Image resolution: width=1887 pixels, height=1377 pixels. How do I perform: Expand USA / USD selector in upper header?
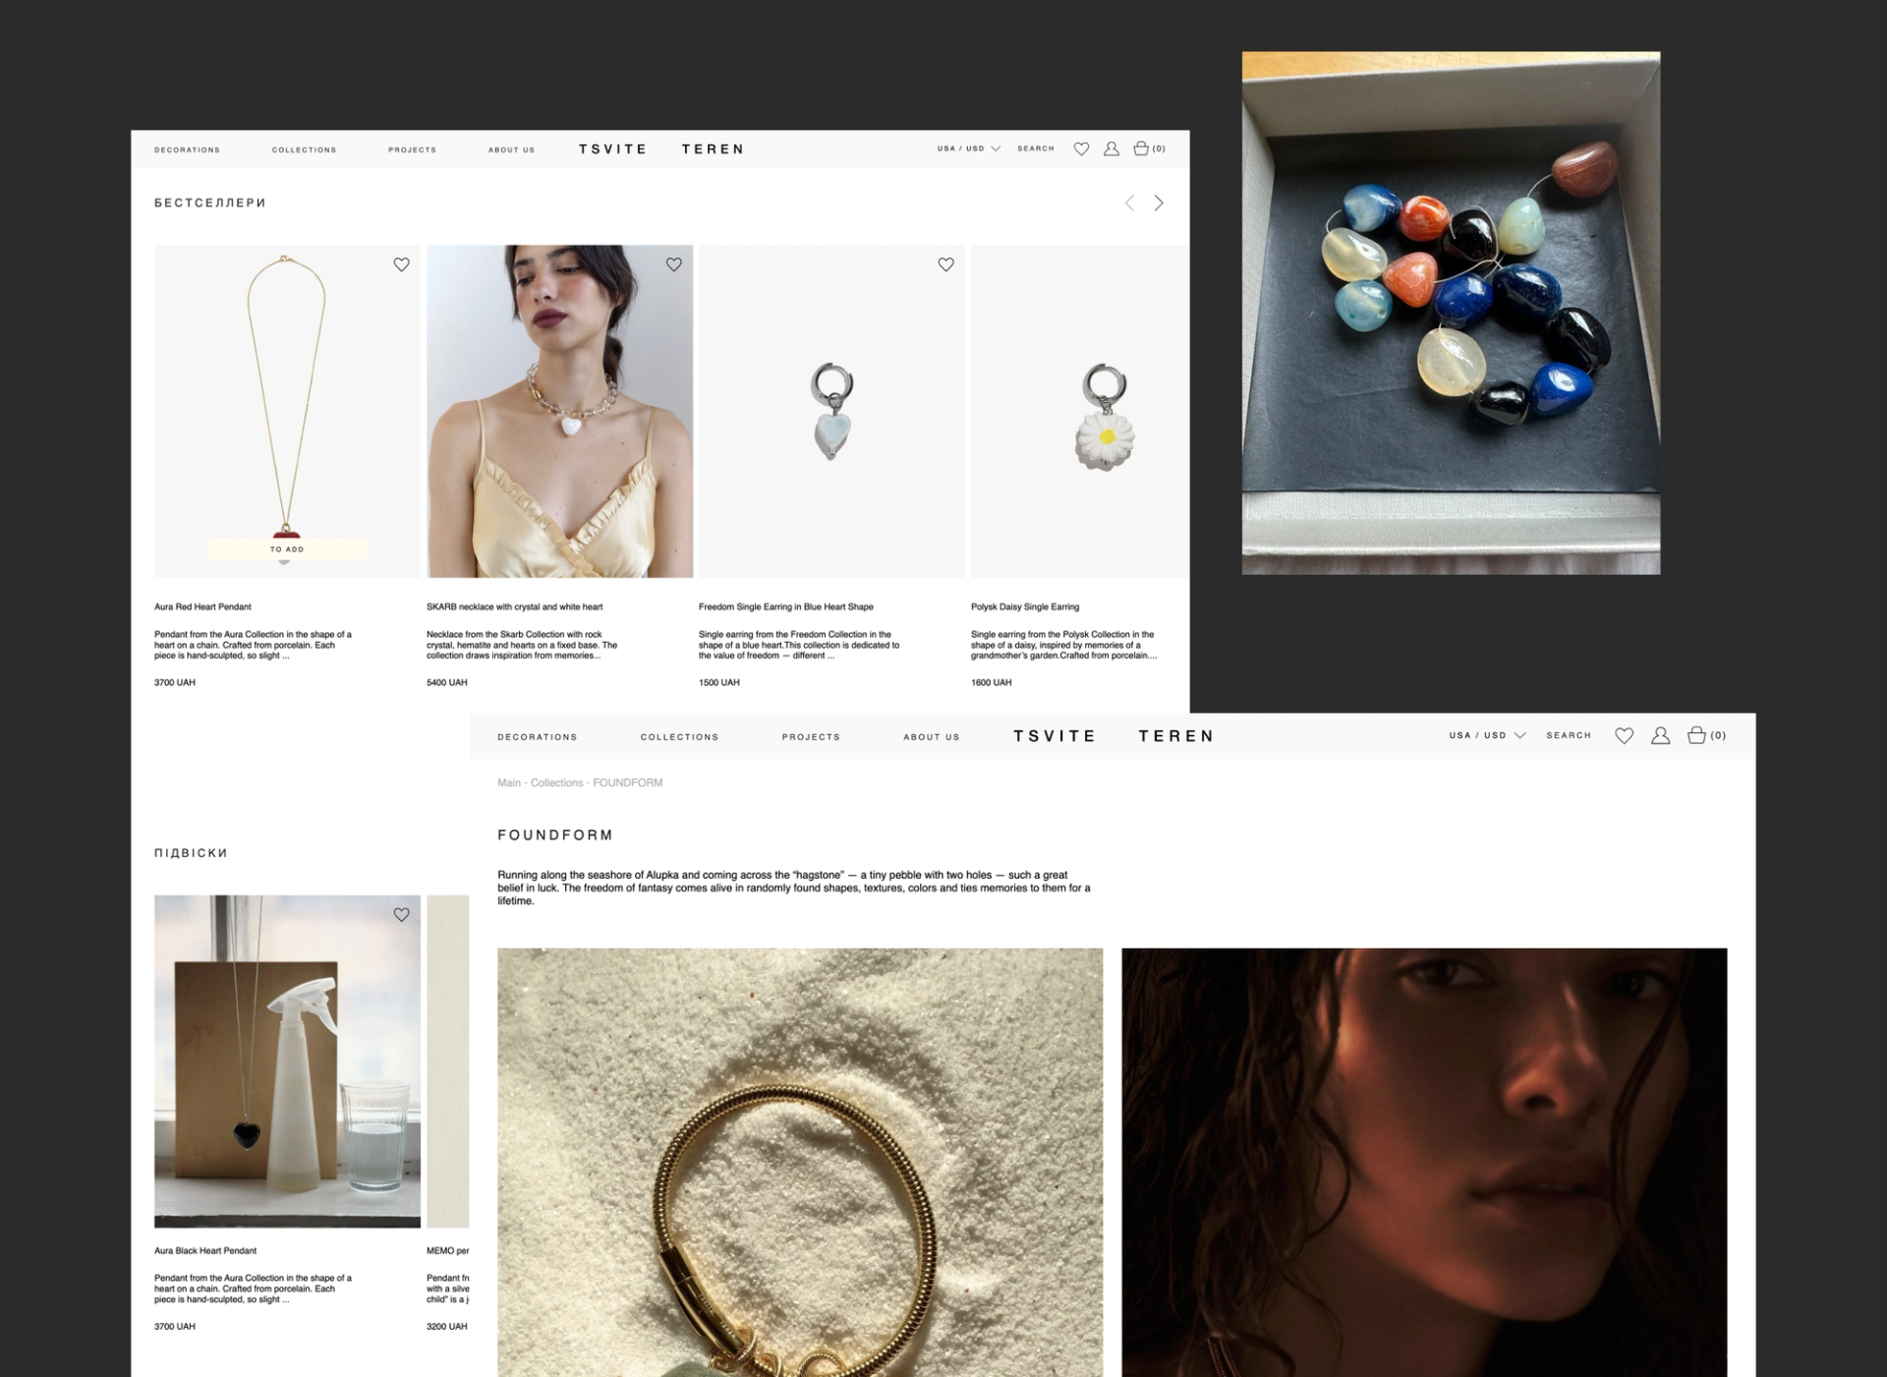[x=969, y=148]
